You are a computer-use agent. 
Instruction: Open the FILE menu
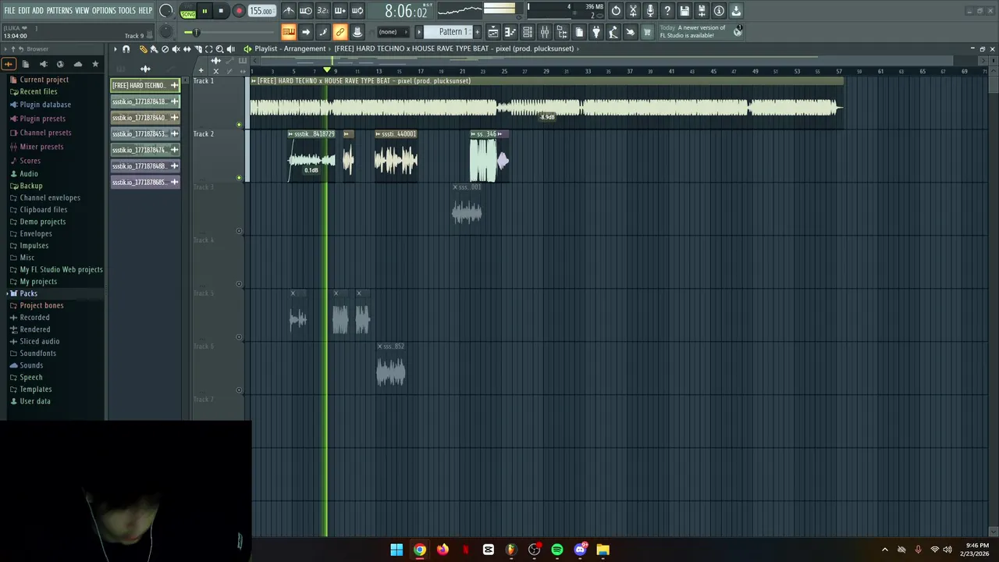coord(9,11)
